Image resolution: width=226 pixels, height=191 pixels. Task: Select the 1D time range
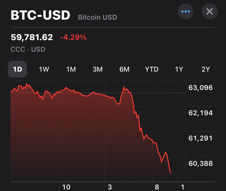[18, 69]
